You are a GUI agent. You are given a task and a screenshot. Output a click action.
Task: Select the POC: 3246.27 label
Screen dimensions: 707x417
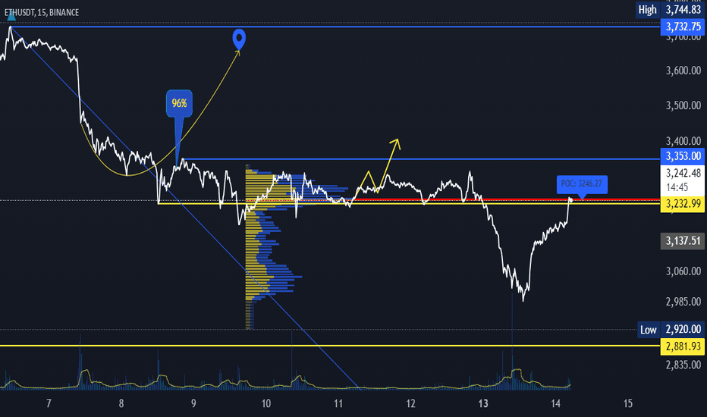[x=582, y=184]
